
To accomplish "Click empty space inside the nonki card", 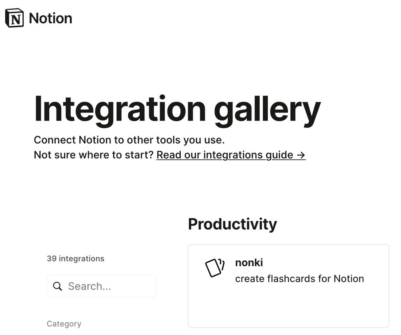I will coord(288,307).
